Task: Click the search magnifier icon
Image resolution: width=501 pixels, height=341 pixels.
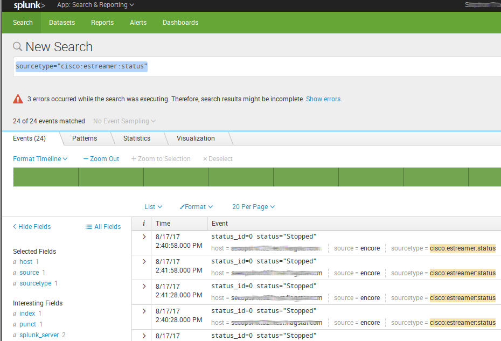Action: coord(18,47)
